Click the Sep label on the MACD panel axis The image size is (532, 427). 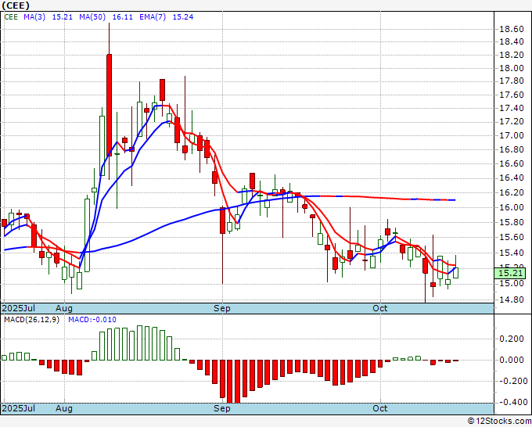pos(222,408)
